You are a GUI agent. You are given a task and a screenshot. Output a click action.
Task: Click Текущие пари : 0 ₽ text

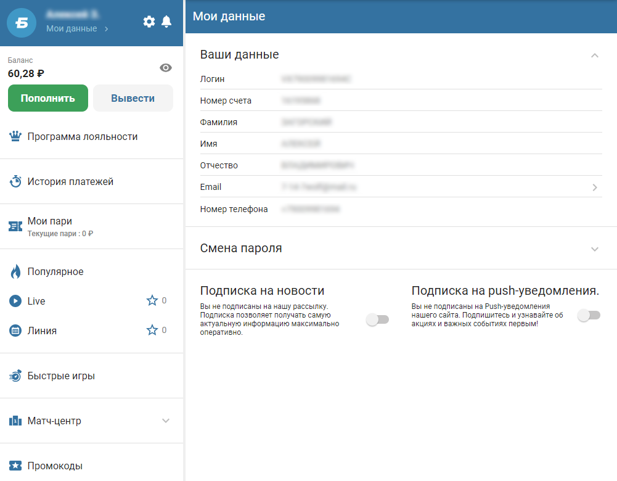(60, 234)
